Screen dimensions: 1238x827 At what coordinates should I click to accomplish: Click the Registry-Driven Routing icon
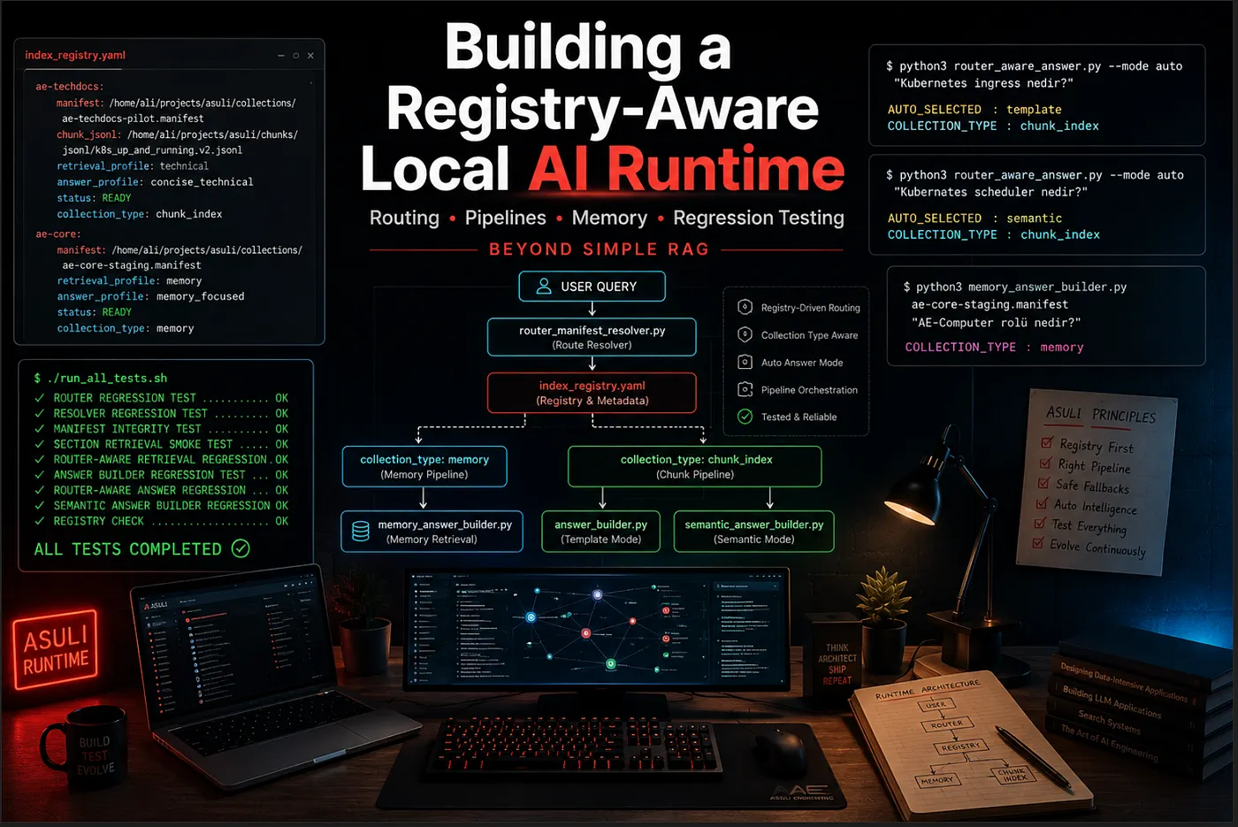(745, 307)
